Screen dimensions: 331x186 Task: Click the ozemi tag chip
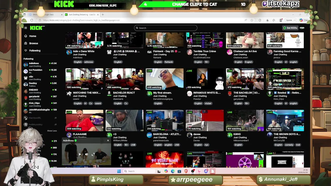[98, 103]
